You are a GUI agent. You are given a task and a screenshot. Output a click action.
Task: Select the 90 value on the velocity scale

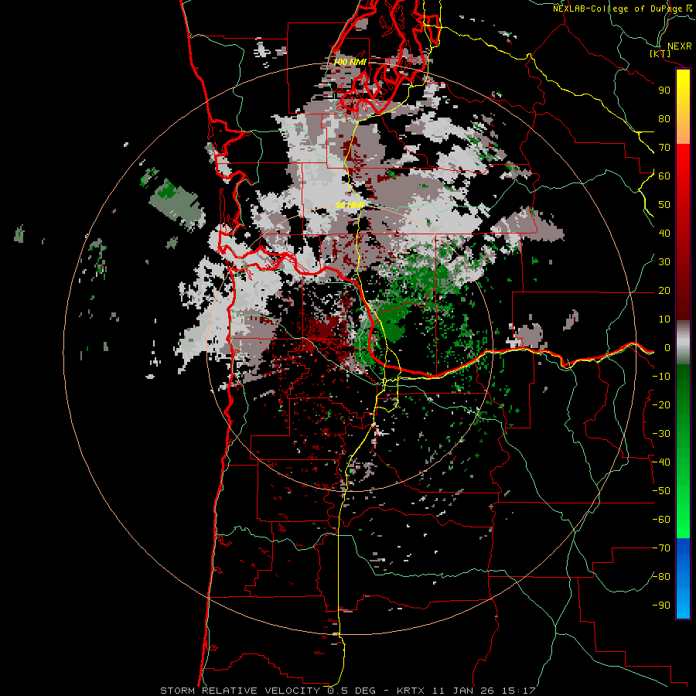(x=664, y=90)
